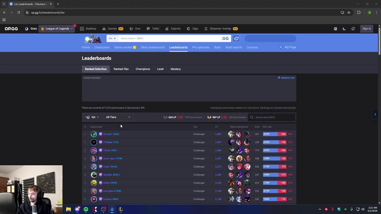Click the OP.GG logo
This screenshot has height=214, width=381.
click(x=11, y=29)
